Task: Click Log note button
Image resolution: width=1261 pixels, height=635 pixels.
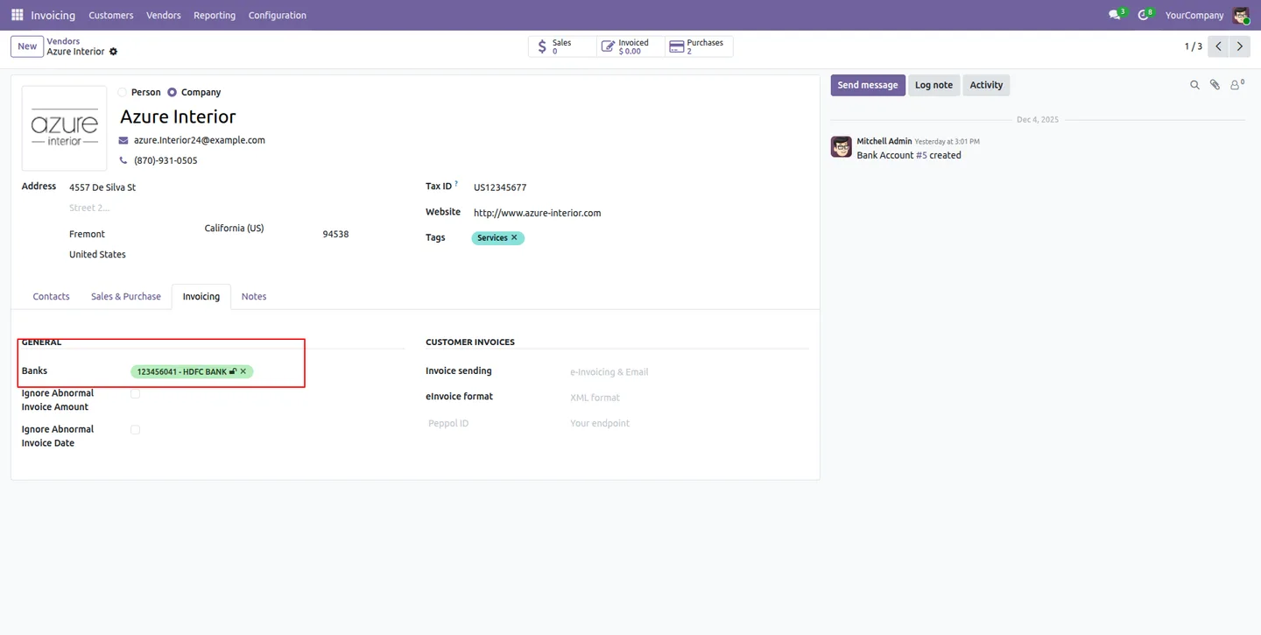Action: pyautogui.click(x=933, y=85)
